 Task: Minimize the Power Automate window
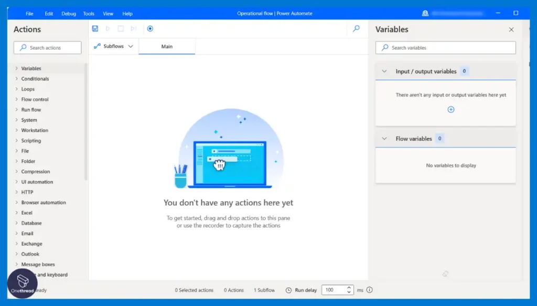(498, 13)
